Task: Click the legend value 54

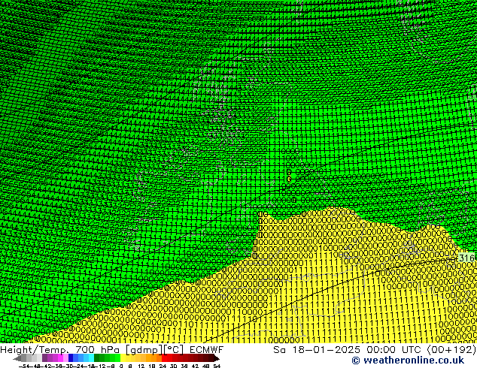Action: (x=217, y=366)
